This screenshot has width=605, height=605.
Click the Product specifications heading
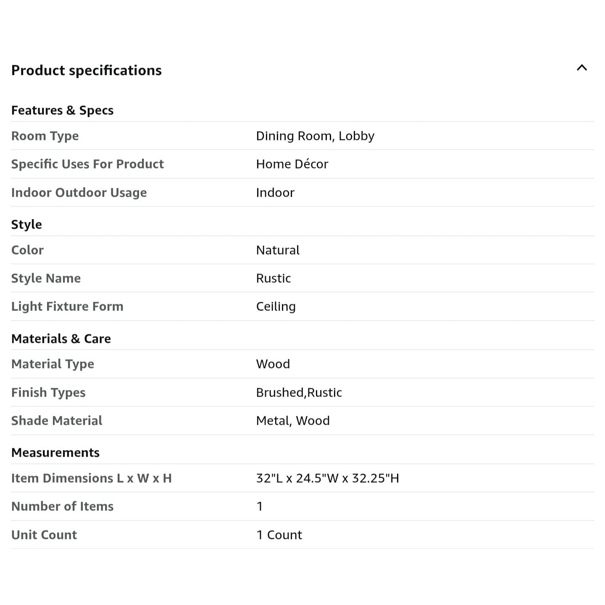87,70
